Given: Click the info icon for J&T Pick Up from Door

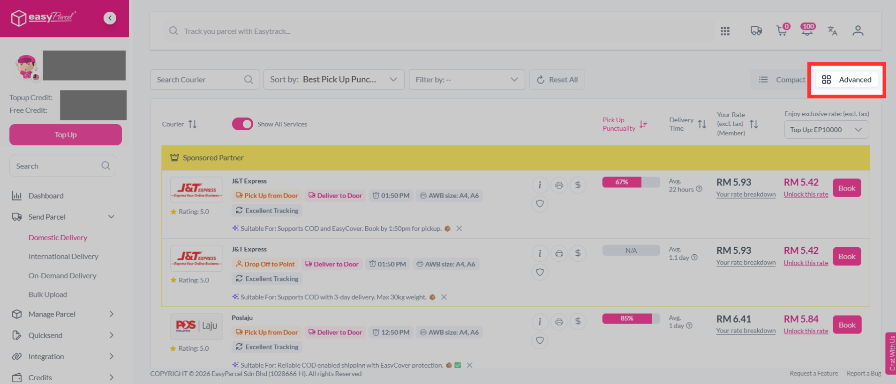Looking at the screenshot, I should (x=540, y=185).
